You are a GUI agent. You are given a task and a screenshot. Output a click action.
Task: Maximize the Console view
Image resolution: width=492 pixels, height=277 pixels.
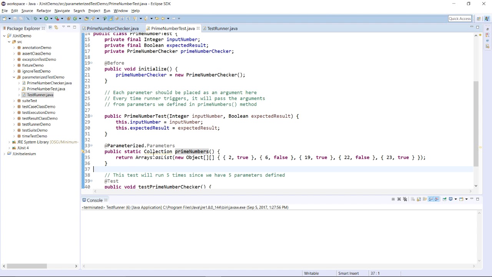(x=477, y=199)
